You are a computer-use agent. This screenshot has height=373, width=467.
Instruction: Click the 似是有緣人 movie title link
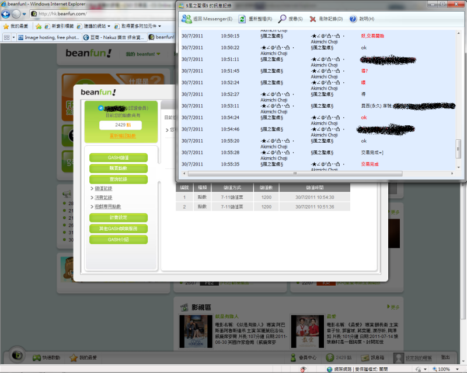tap(226, 316)
